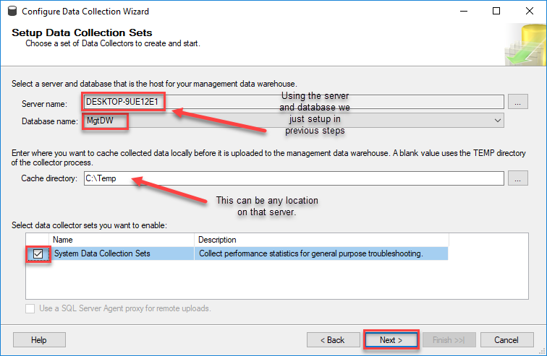Open the MgtDW database combo box

coord(294,121)
